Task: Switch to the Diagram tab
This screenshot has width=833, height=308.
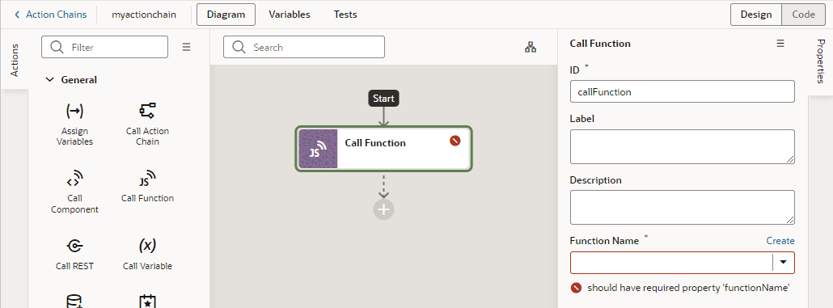Action: pyautogui.click(x=226, y=15)
